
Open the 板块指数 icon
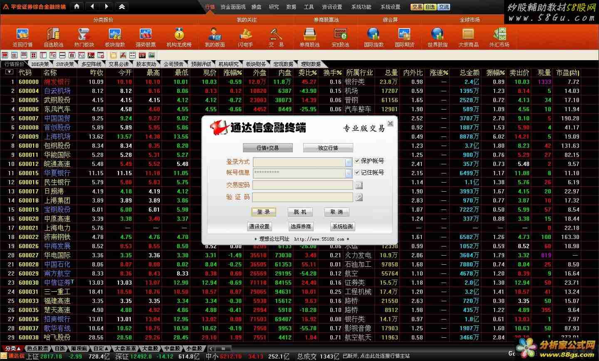point(115,37)
